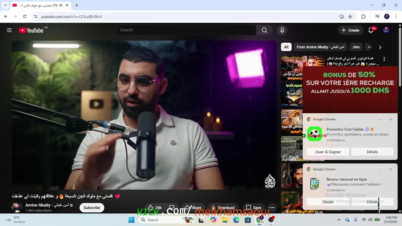402x226 pixels.
Task: Click the 50% bonus advertisement banner
Action: [350, 89]
